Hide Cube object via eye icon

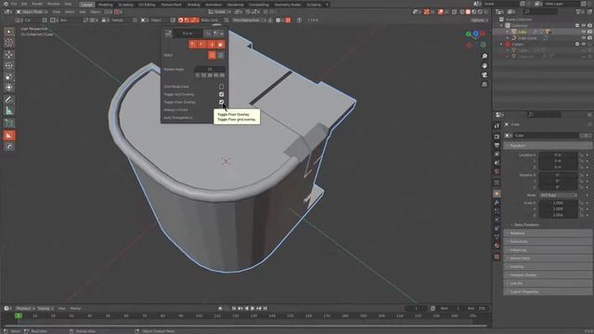point(584,32)
